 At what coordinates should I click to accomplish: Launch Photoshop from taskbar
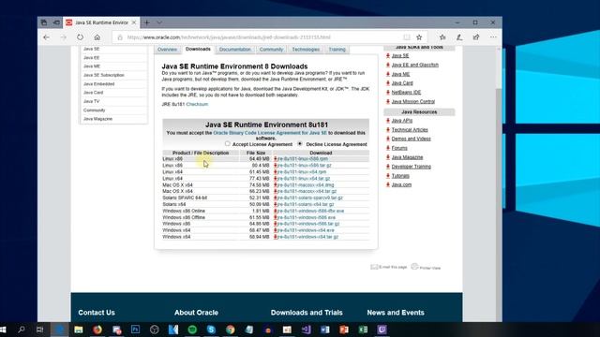click(135, 330)
